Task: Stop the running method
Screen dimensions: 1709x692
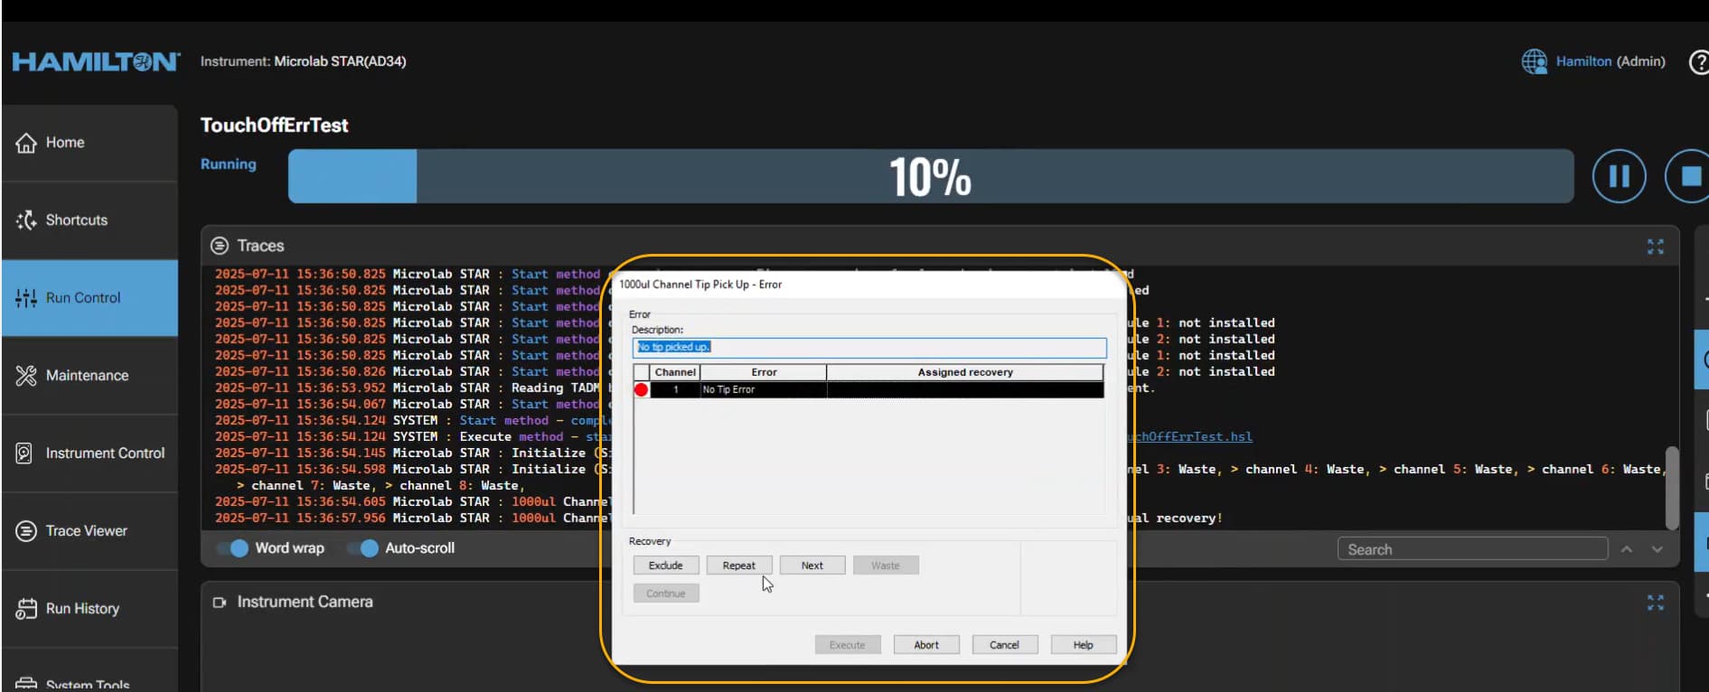Action: (x=1688, y=176)
